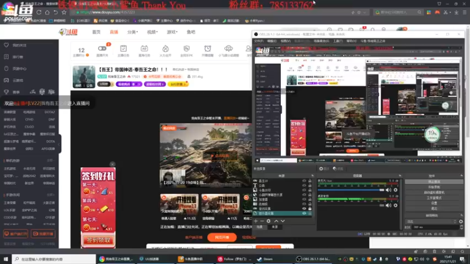Mute the 桌面音频 speaker icon in the mixer
Screen dimensions: 470x264
coord(388,205)
